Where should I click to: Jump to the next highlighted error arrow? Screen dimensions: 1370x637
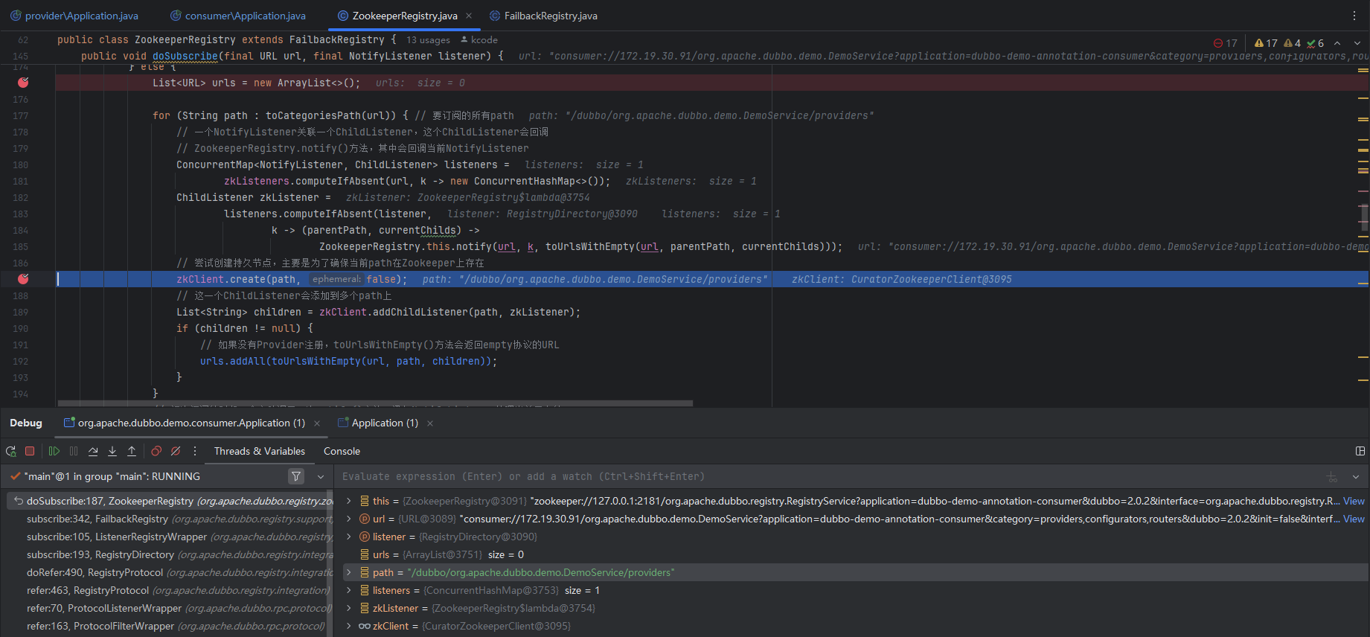(1357, 43)
